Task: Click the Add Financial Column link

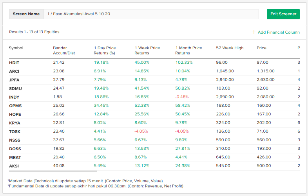Action: (x=279, y=32)
